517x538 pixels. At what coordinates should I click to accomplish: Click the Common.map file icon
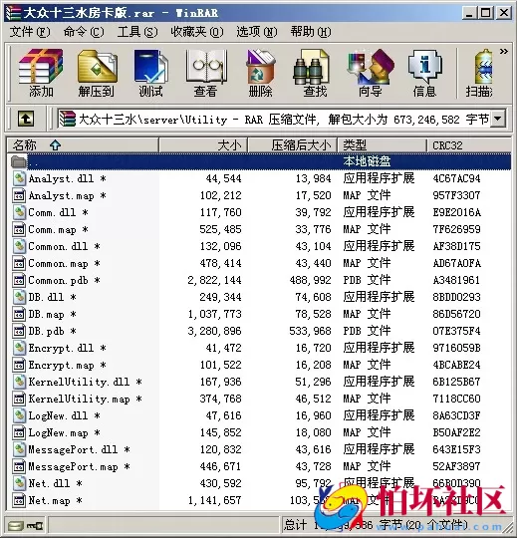pyautogui.click(x=19, y=263)
